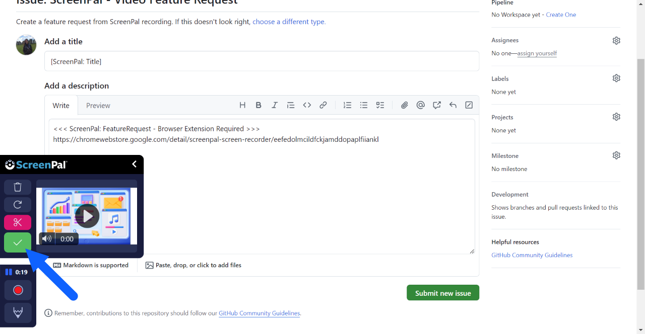Screen dimensions: 645x334
Task: Click the 'Add a description' label
Action: [x=77, y=86]
